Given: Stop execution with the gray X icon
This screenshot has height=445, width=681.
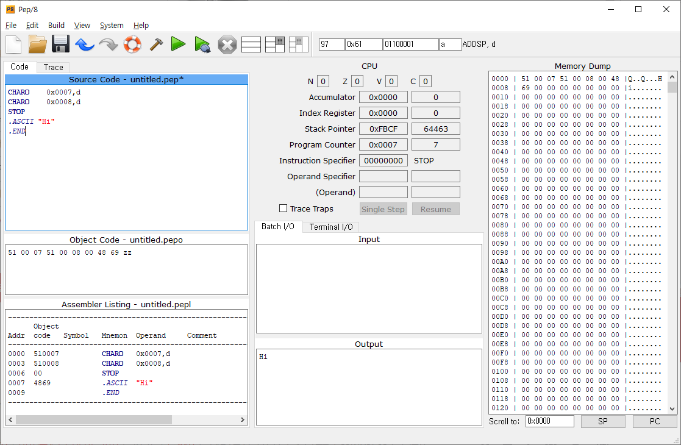Looking at the screenshot, I should 227,44.
